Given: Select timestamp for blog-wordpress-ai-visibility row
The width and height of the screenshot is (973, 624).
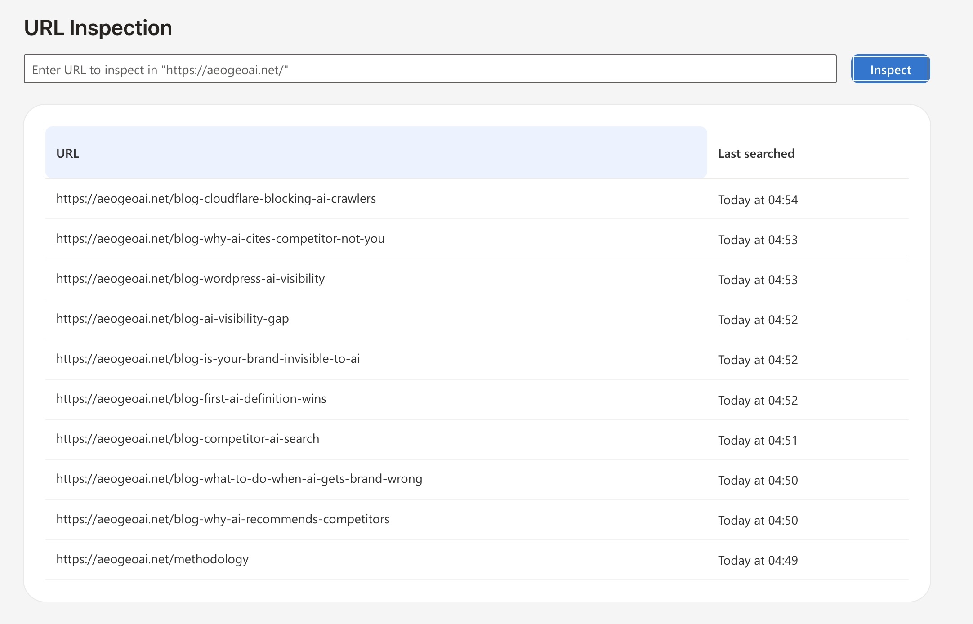Looking at the screenshot, I should [x=758, y=280].
